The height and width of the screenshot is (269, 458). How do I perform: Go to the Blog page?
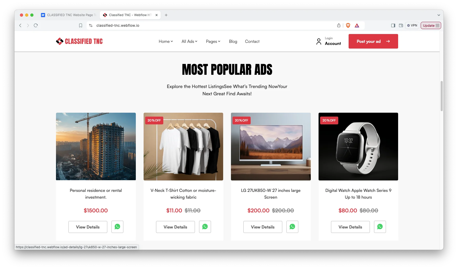[233, 42]
